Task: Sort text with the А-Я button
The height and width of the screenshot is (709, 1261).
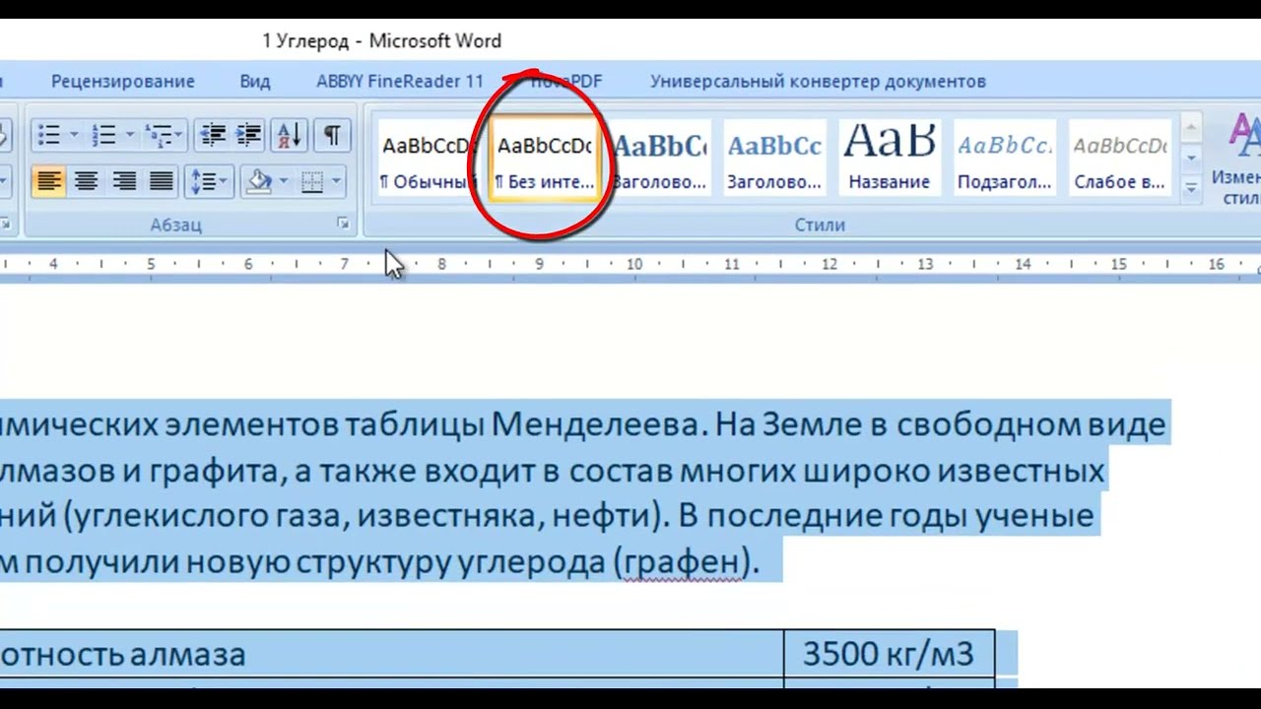Action: pos(290,135)
